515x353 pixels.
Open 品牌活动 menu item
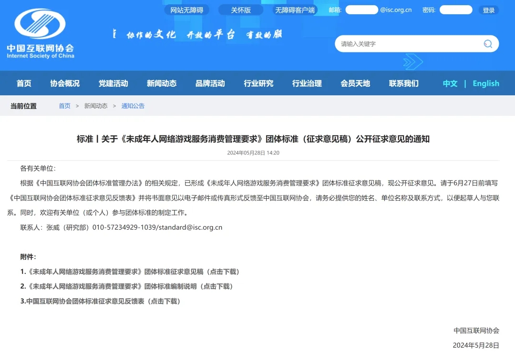tap(210, 83)
